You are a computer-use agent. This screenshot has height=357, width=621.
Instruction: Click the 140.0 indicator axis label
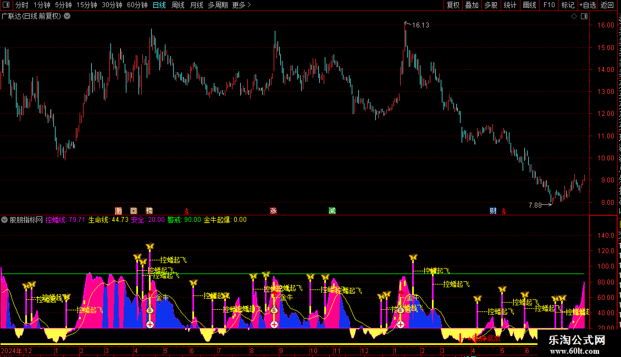[x=606, y=236]
